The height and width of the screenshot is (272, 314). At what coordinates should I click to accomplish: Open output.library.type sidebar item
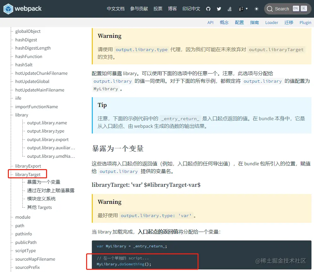click(x=46, y=131)
